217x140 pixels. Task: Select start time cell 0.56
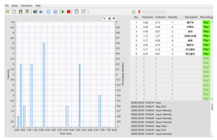(145, 31)
